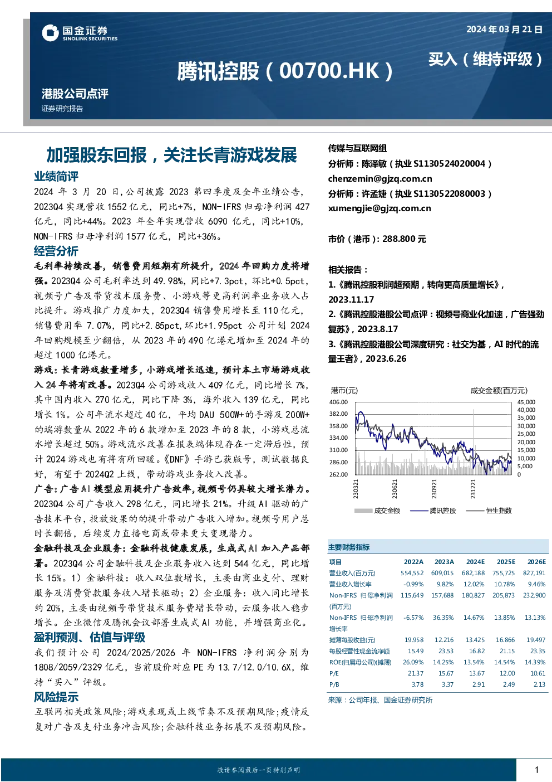Click the 2025E column header

point(506,562)
